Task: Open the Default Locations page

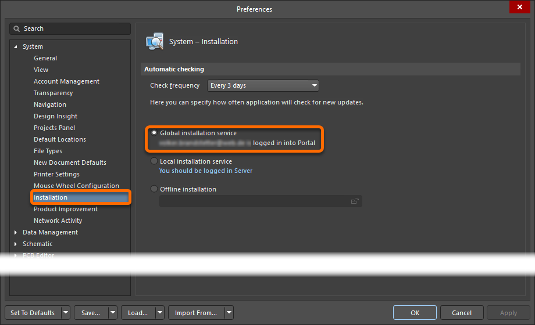Action: pyautogui.click(x=60, y=139)
